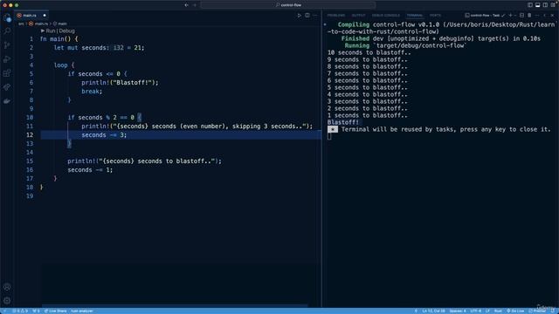Run the file with editor play button
The height and width of the screenshot is (314, 559).
tap(299, 16)
